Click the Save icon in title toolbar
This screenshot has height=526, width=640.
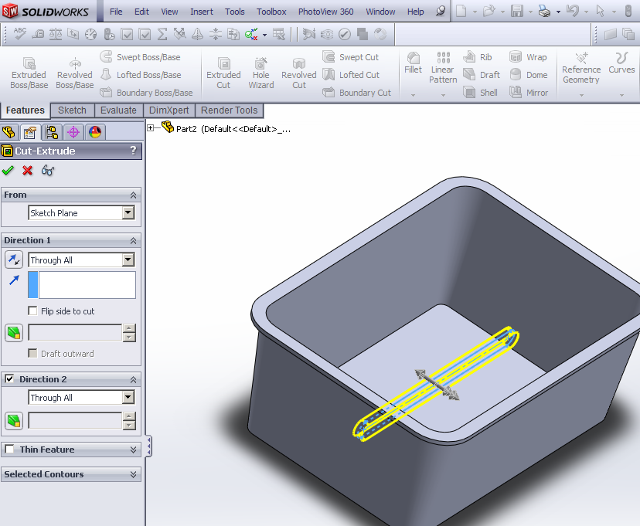point(517,11)
